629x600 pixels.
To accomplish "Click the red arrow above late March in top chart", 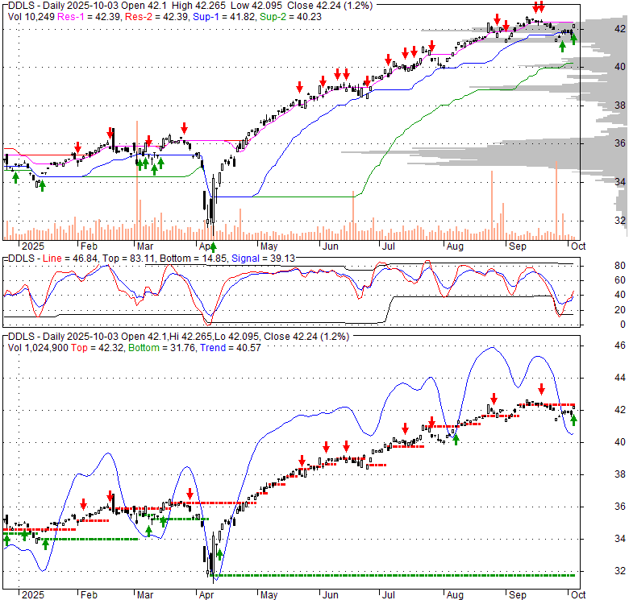I will 185,127.
